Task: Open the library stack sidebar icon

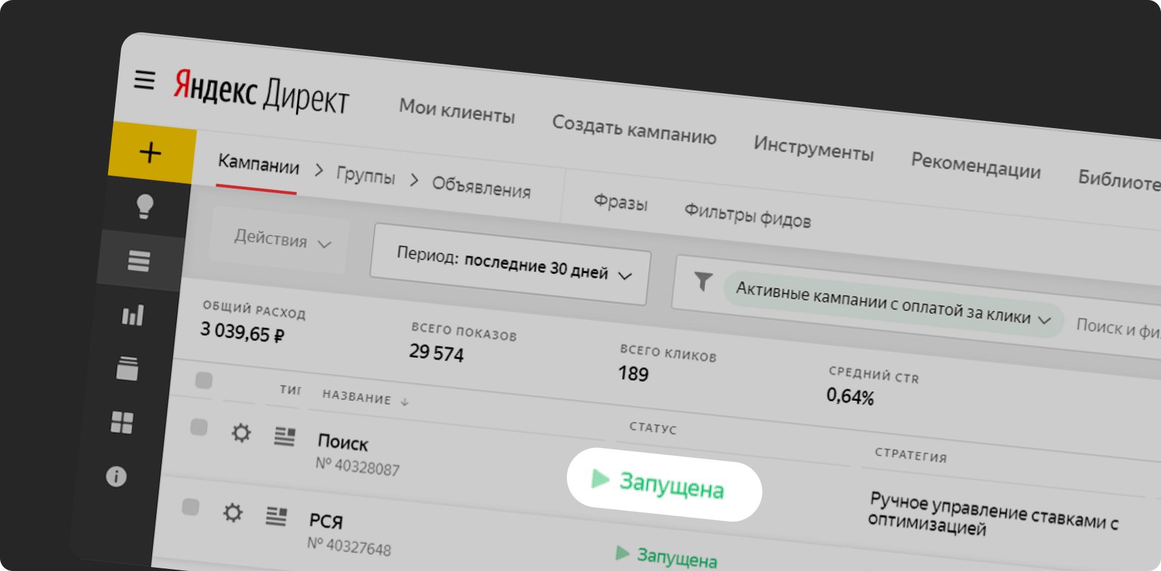Action: point(128,368)
